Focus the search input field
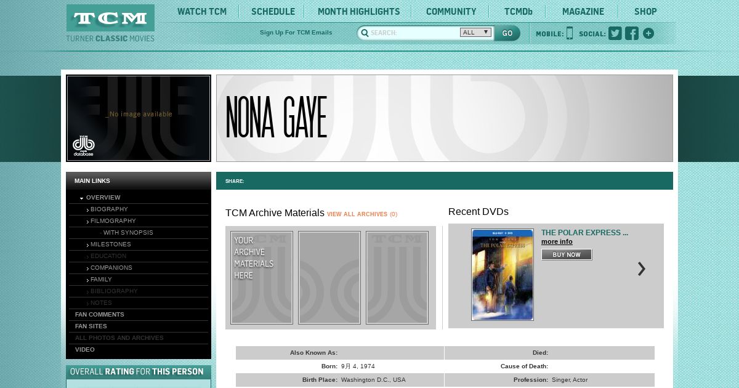Image resolution: width=739 pixels, height=388 pixels. 414,33
